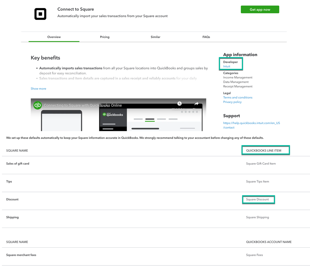This screenshot has height=266, width=310.
Task: Open the Pricing tab
Action: tap(105, 37)
